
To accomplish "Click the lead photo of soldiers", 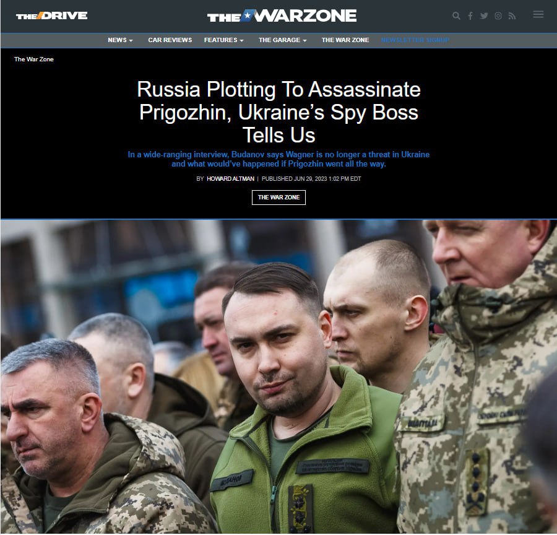I will (x=278, y=377).
